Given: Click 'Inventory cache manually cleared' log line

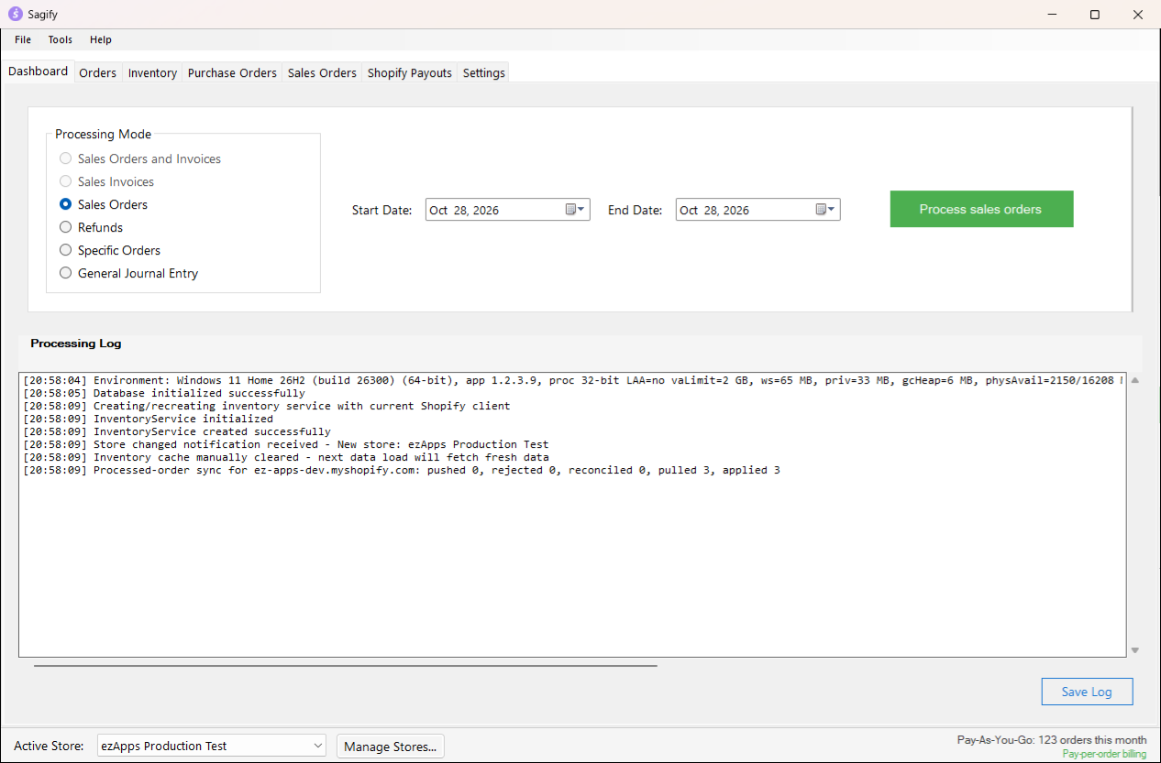Looking at the screenshot, I should point(286,457).
